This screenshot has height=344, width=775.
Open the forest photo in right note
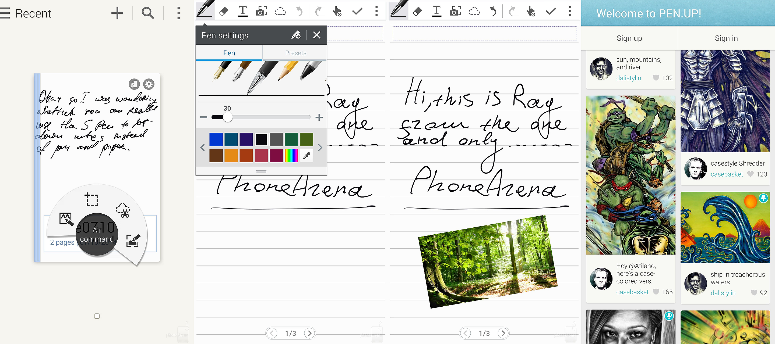click(488, 262)
